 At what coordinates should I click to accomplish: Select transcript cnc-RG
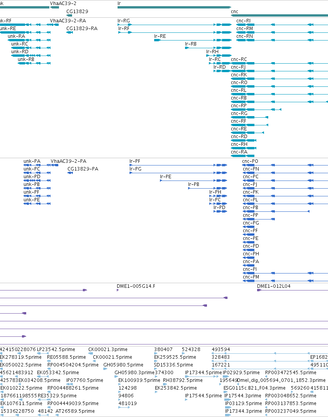pyautogui.click(x=239, y=113)
